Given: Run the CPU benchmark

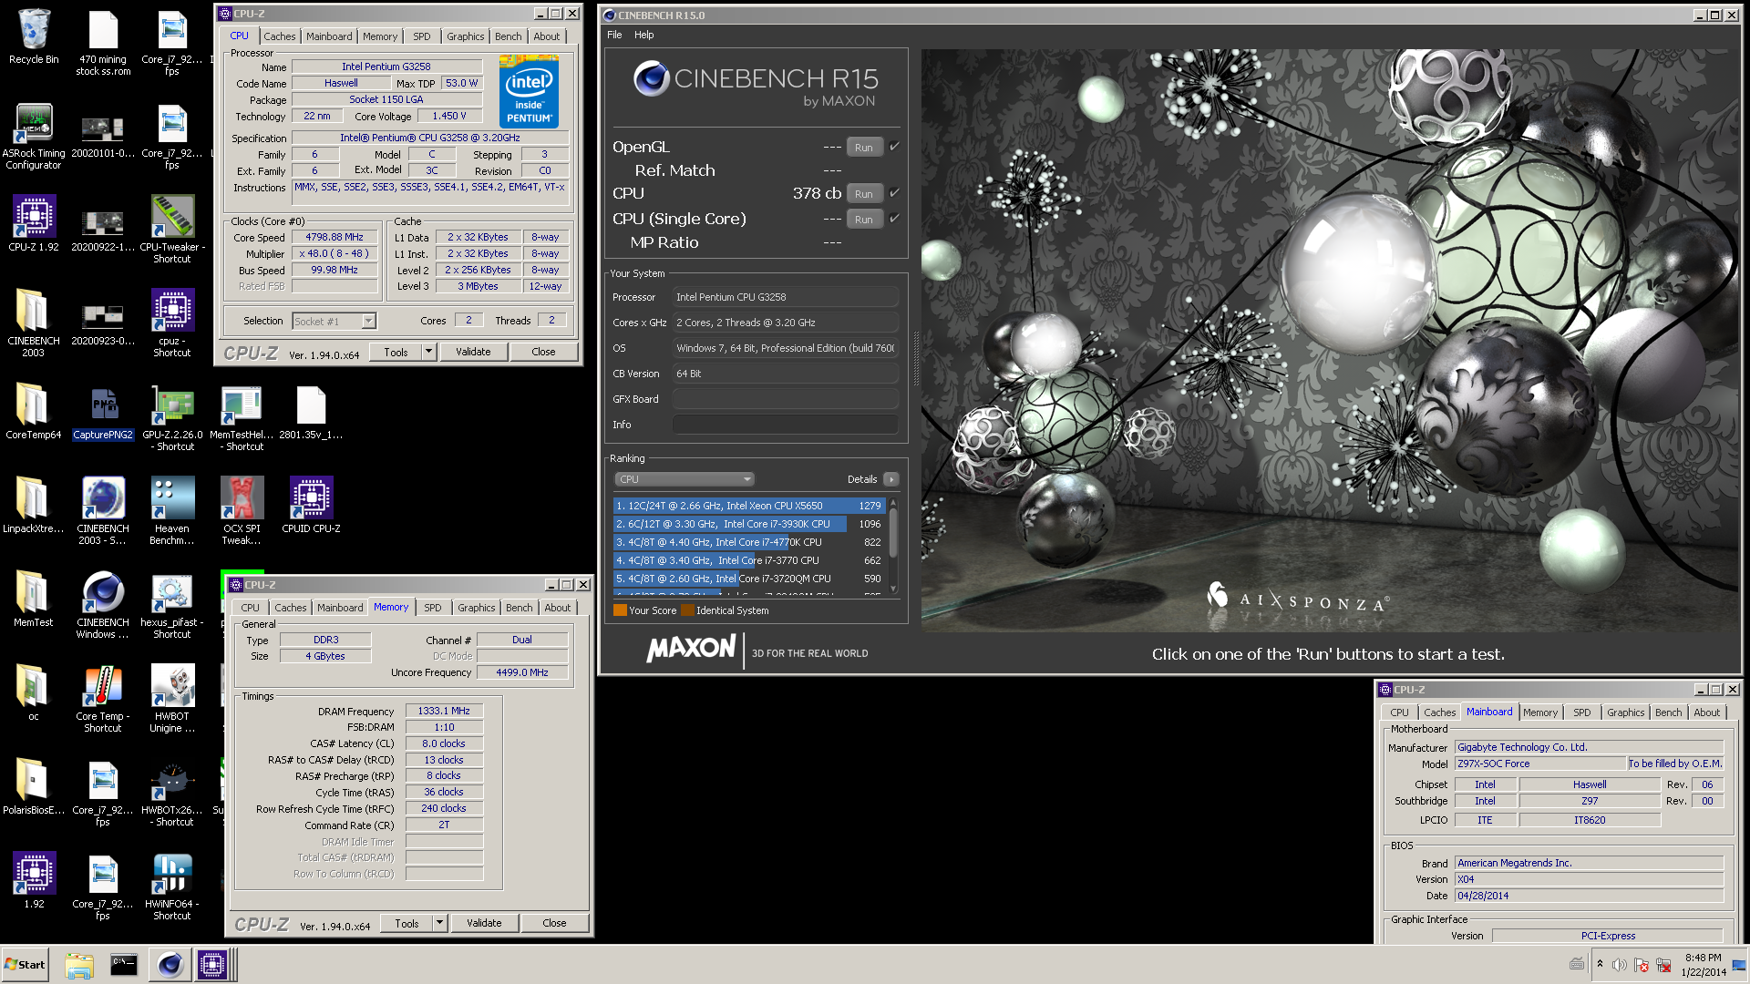Looking at the screenshot, I should [864, 194].
